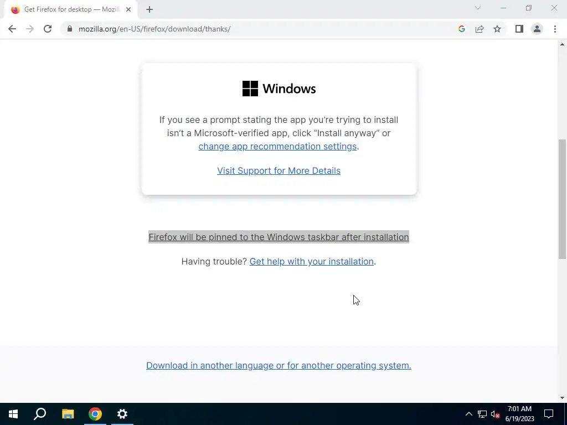Close the Get Firefox for desktop tab
This screenshot has height=425, width=567.
[x=128, y=10]
